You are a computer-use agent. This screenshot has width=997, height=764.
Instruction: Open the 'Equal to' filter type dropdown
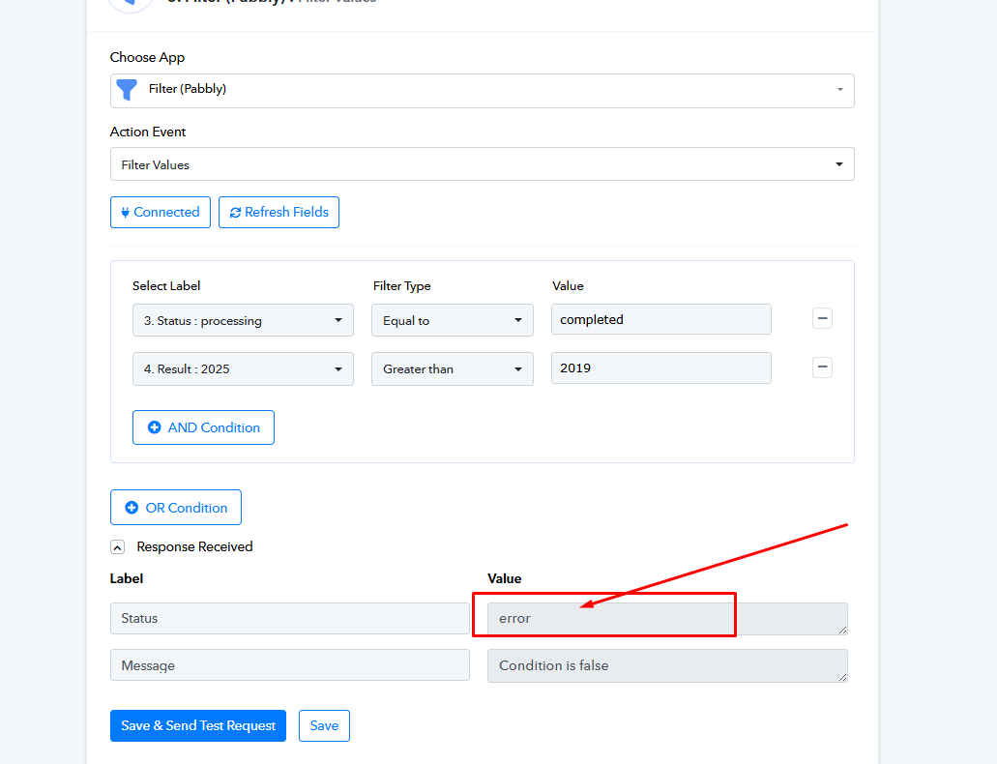click(453, 320)
